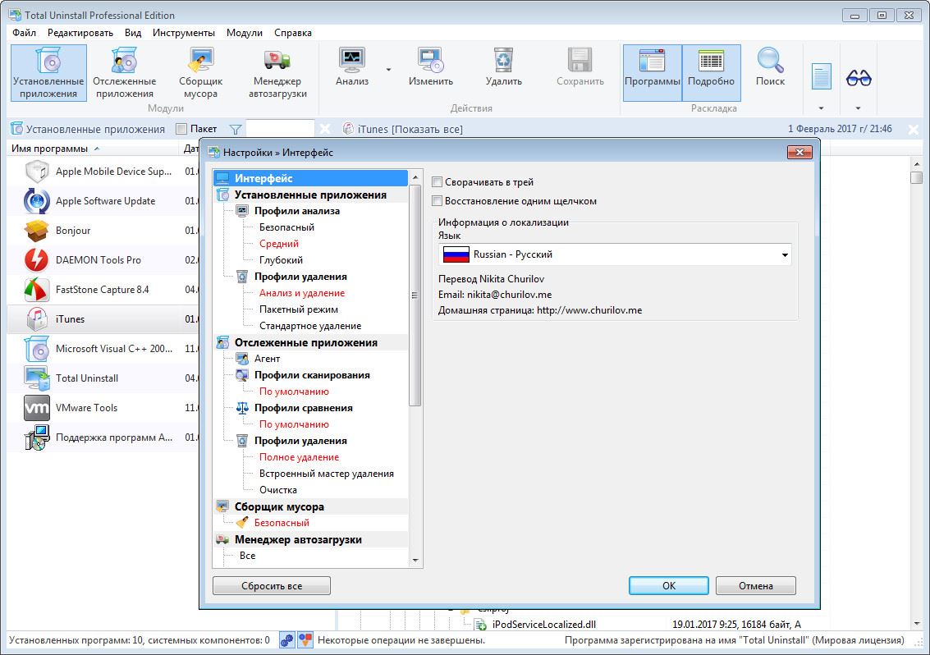930x655 pixels.
Task: Click the Поиск magnifier icon
Action: [x=771, y=60]
